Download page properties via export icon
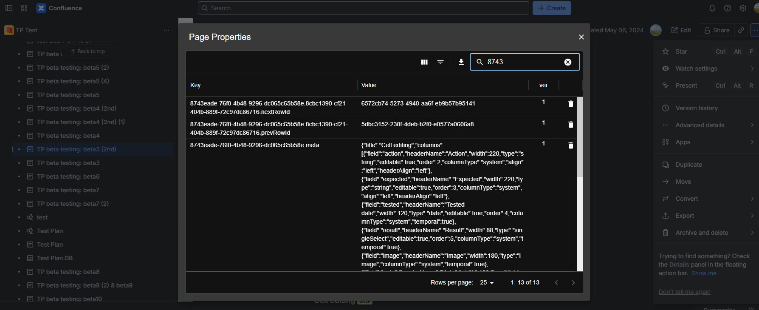 [461, 62]
